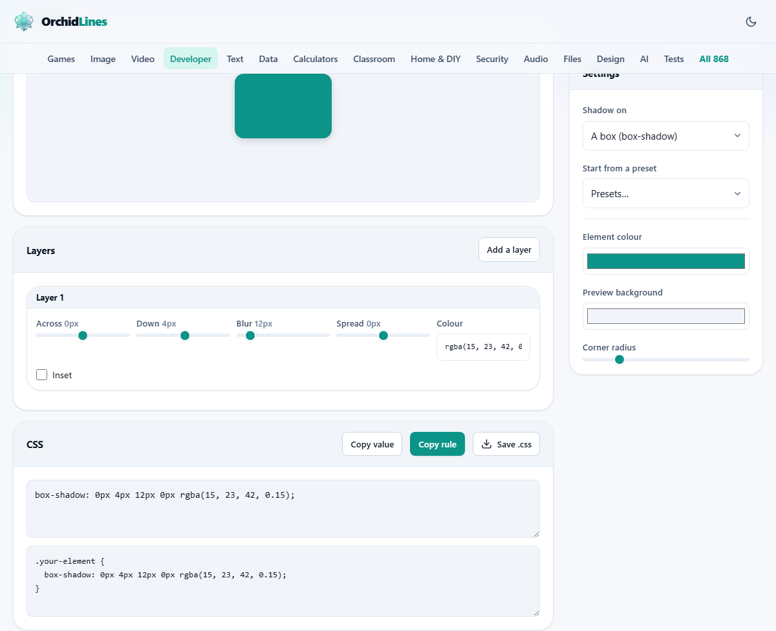The image size is (776, 631).
Task: View All 868 tools
Action: pos(714,59)
